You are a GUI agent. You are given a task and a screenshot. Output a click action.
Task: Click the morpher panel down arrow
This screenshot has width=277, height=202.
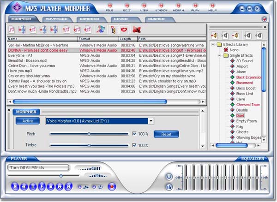(x=203, y=146)
